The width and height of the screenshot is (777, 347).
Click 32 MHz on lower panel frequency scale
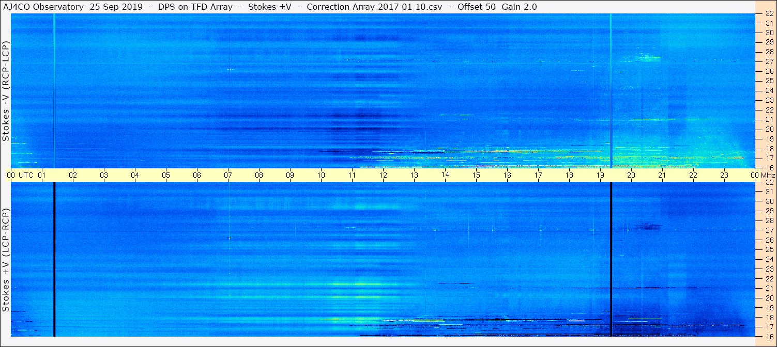pos(769,182)
